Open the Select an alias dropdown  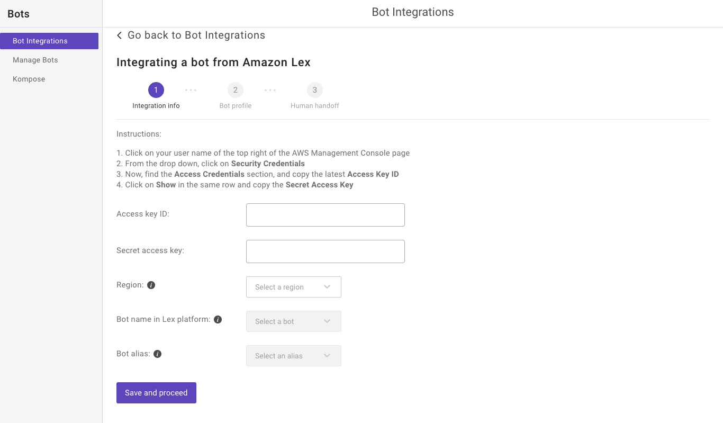click(x=293, y=355)
